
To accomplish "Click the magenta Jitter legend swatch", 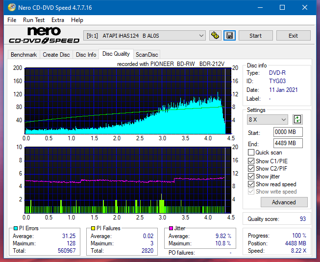I will 171,228.
